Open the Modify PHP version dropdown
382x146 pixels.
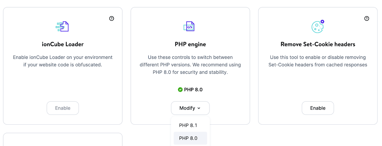[x=190, y=108]
